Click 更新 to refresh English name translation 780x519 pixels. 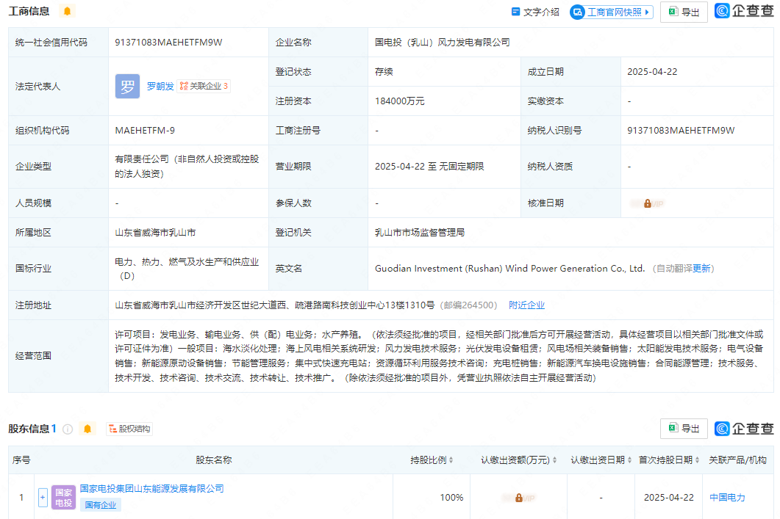[x=701, y=269]
